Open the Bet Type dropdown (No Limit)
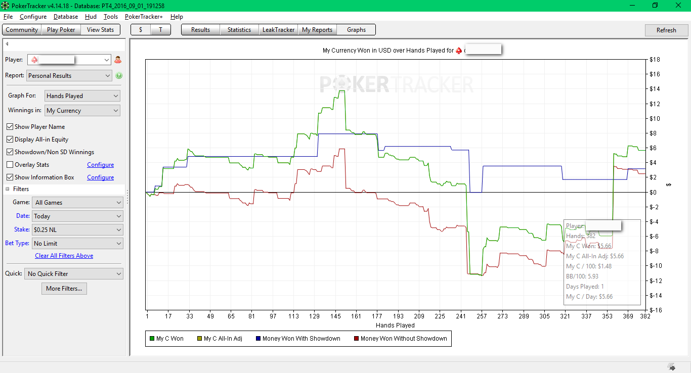 click(77, 244)
